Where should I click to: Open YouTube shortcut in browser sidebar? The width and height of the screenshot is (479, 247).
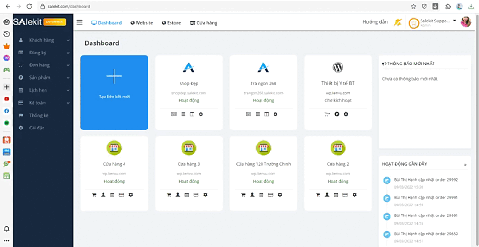click(6, 99)
